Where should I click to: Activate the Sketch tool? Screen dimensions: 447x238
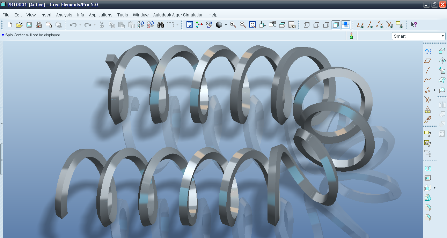(427, 50)
